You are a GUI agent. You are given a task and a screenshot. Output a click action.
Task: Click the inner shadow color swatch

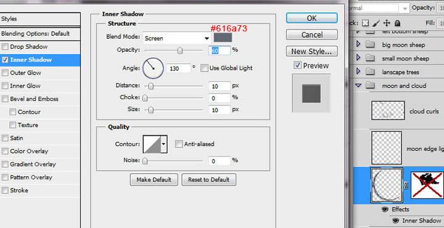[x=223, y=38]
